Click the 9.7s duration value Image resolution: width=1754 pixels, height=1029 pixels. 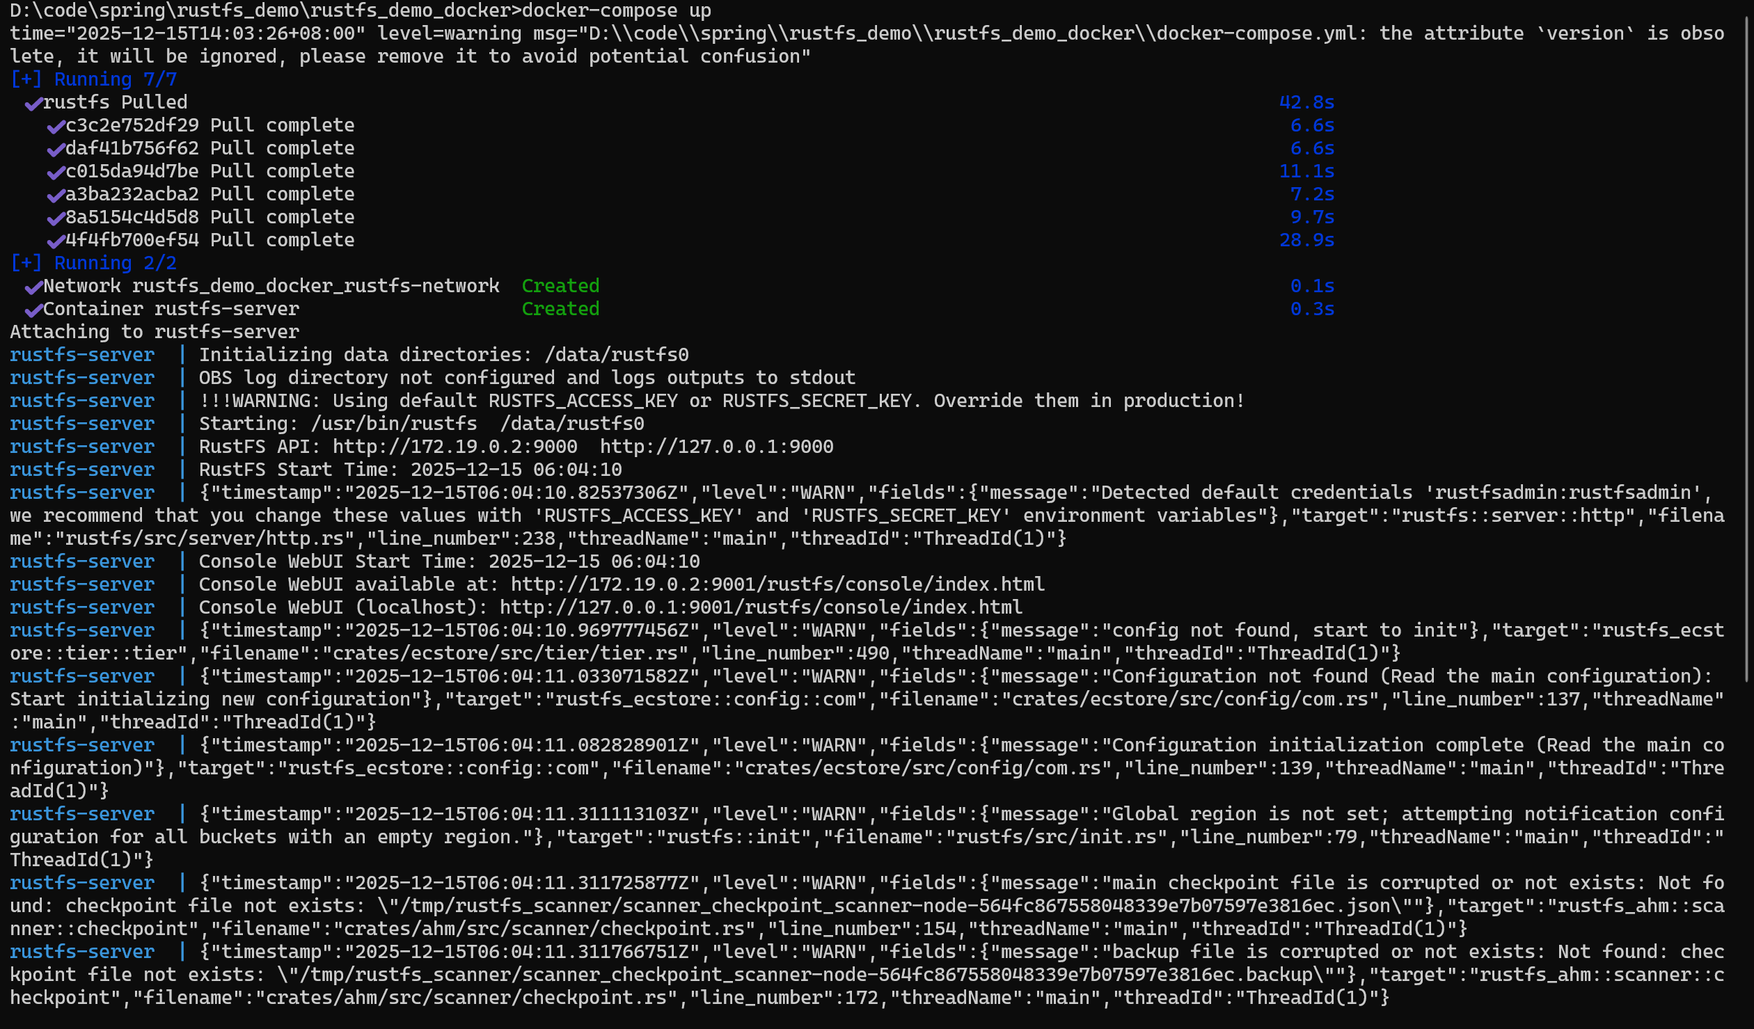[1313, 217]
